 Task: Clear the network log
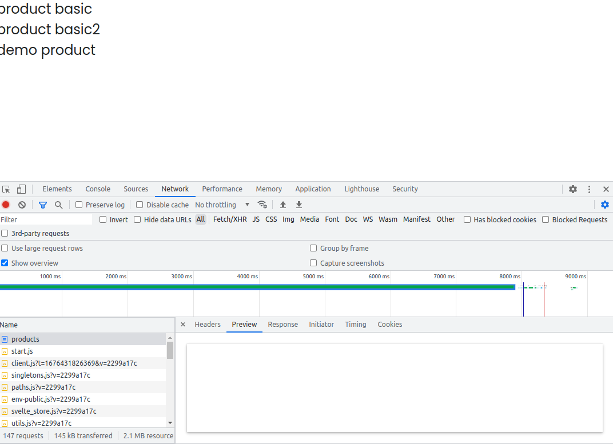click(x=22, y=205)
